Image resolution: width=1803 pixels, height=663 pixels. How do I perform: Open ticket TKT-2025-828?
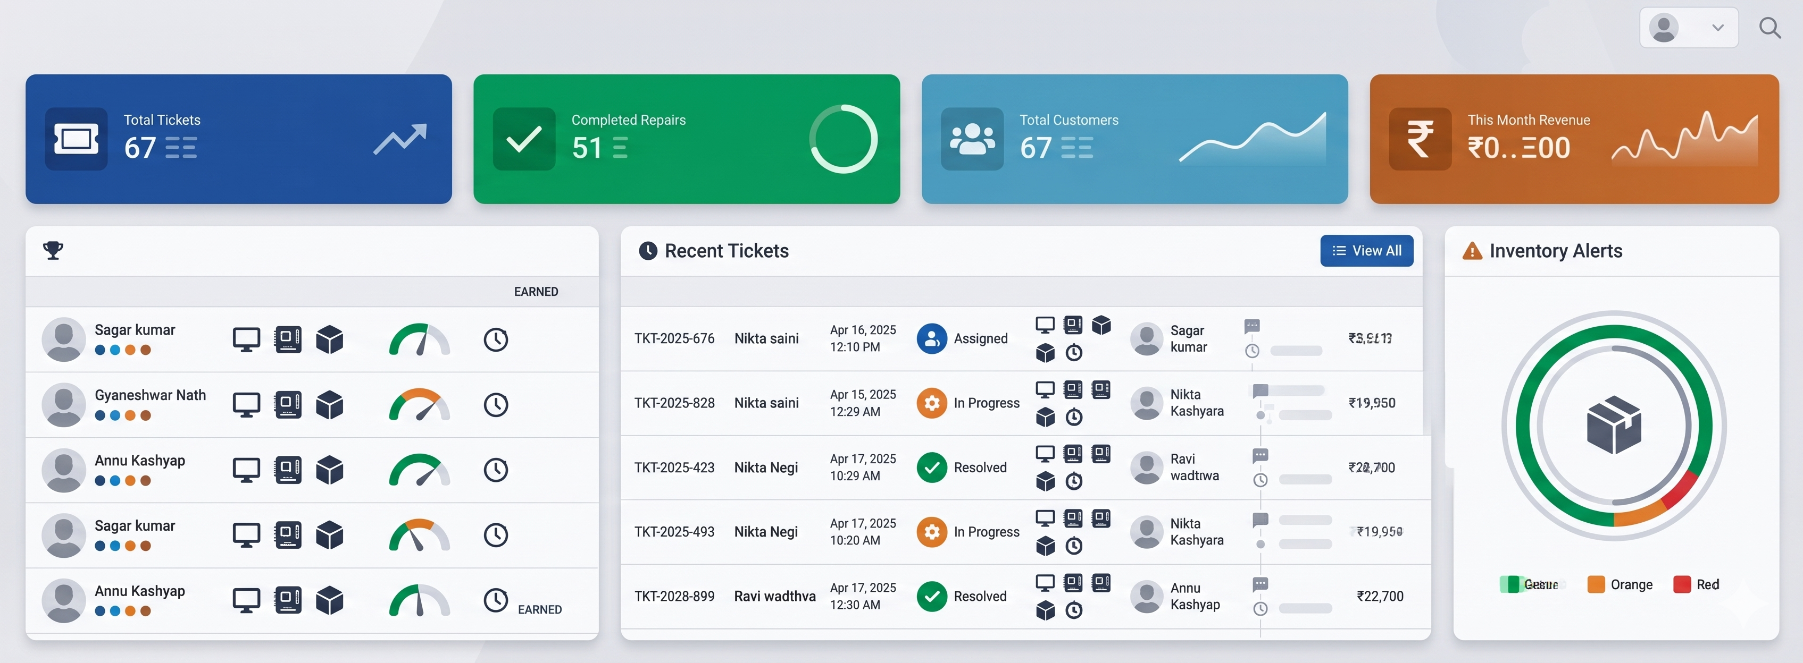click(674, 403)
